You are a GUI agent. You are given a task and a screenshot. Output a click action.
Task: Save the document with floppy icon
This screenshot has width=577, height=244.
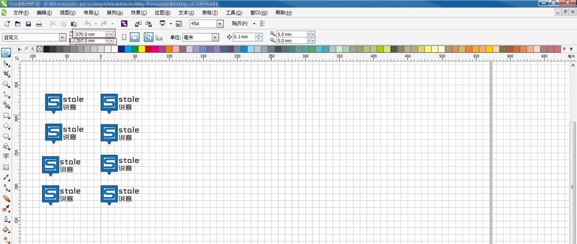(x=28, y=24)
